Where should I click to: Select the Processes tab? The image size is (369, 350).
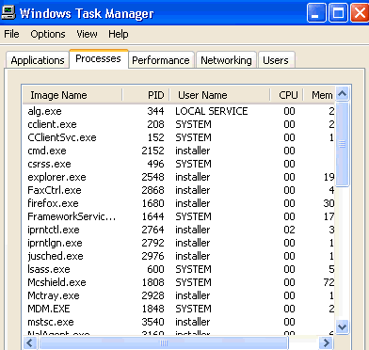[98, 58]
